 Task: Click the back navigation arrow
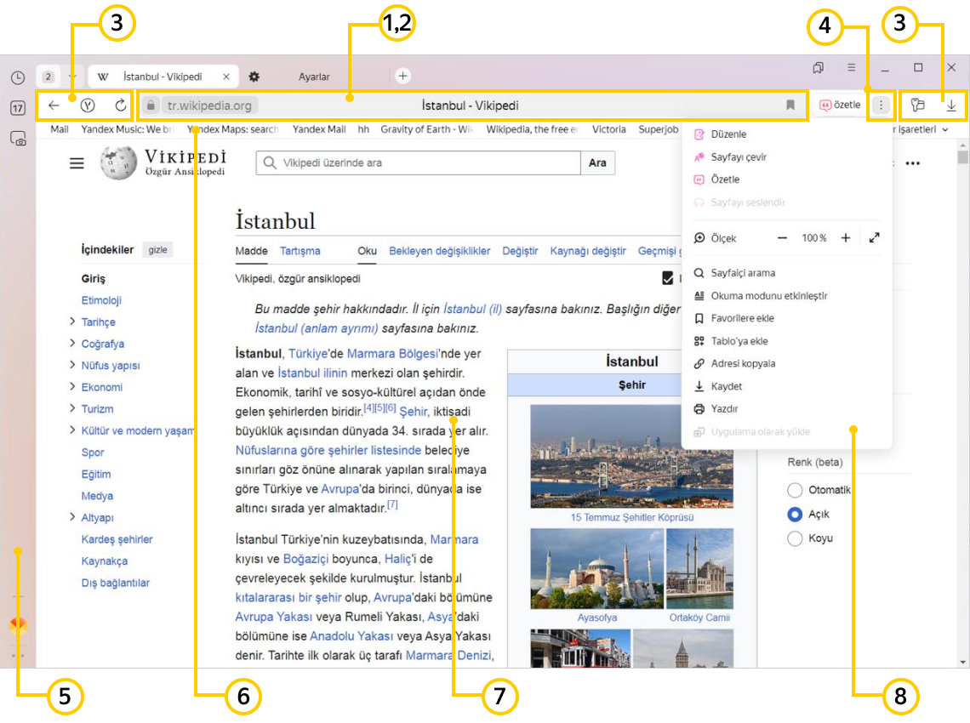54,105
